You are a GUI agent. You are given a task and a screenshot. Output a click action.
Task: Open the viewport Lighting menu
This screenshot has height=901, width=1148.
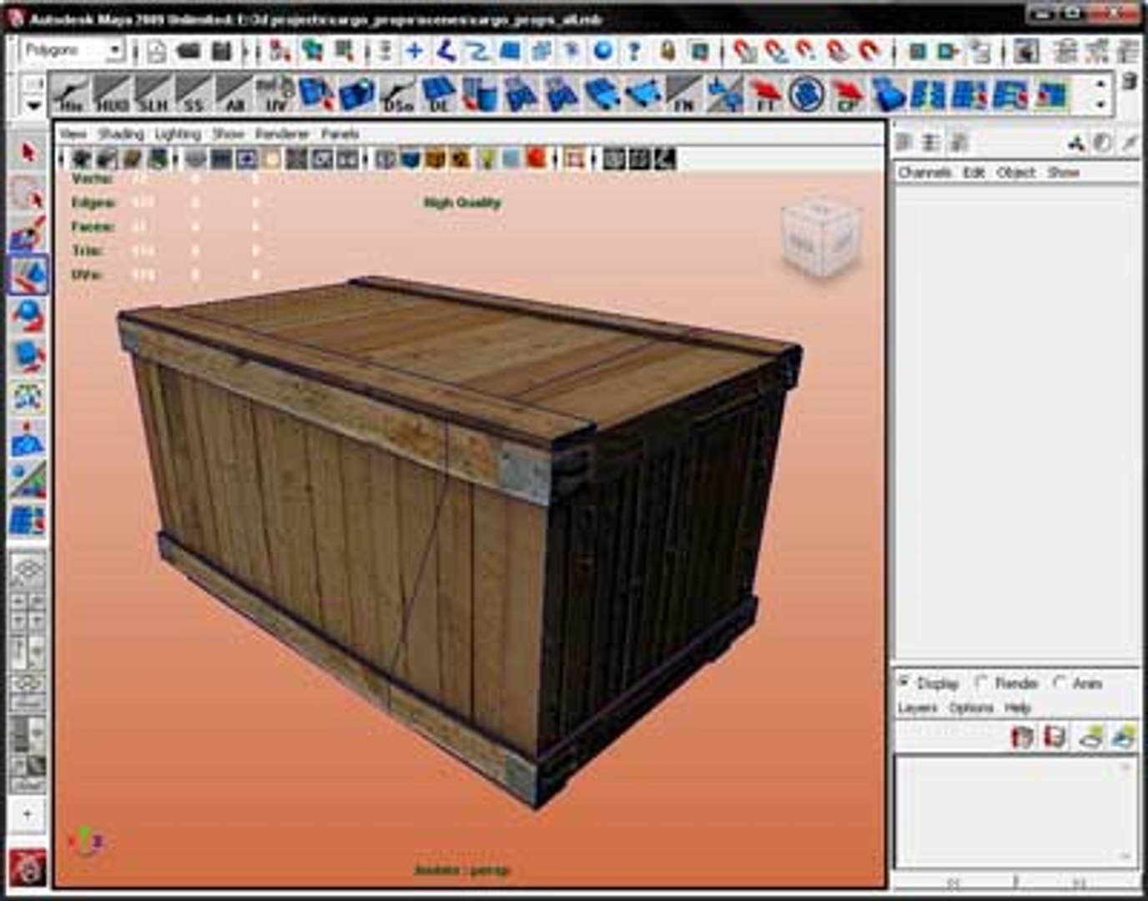coord(177,133)
